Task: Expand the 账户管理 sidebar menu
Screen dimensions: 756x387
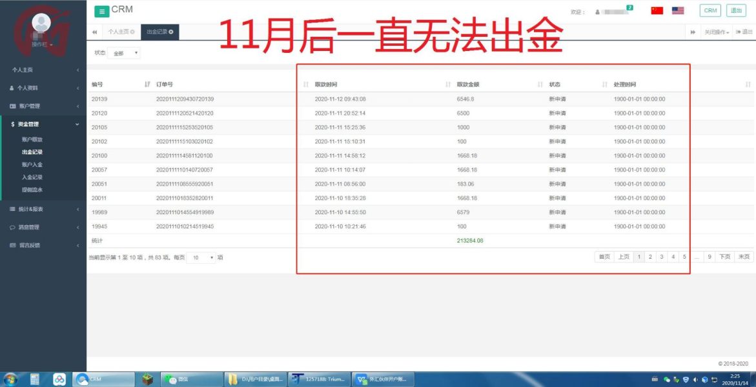Action: [x=43, y=106]
